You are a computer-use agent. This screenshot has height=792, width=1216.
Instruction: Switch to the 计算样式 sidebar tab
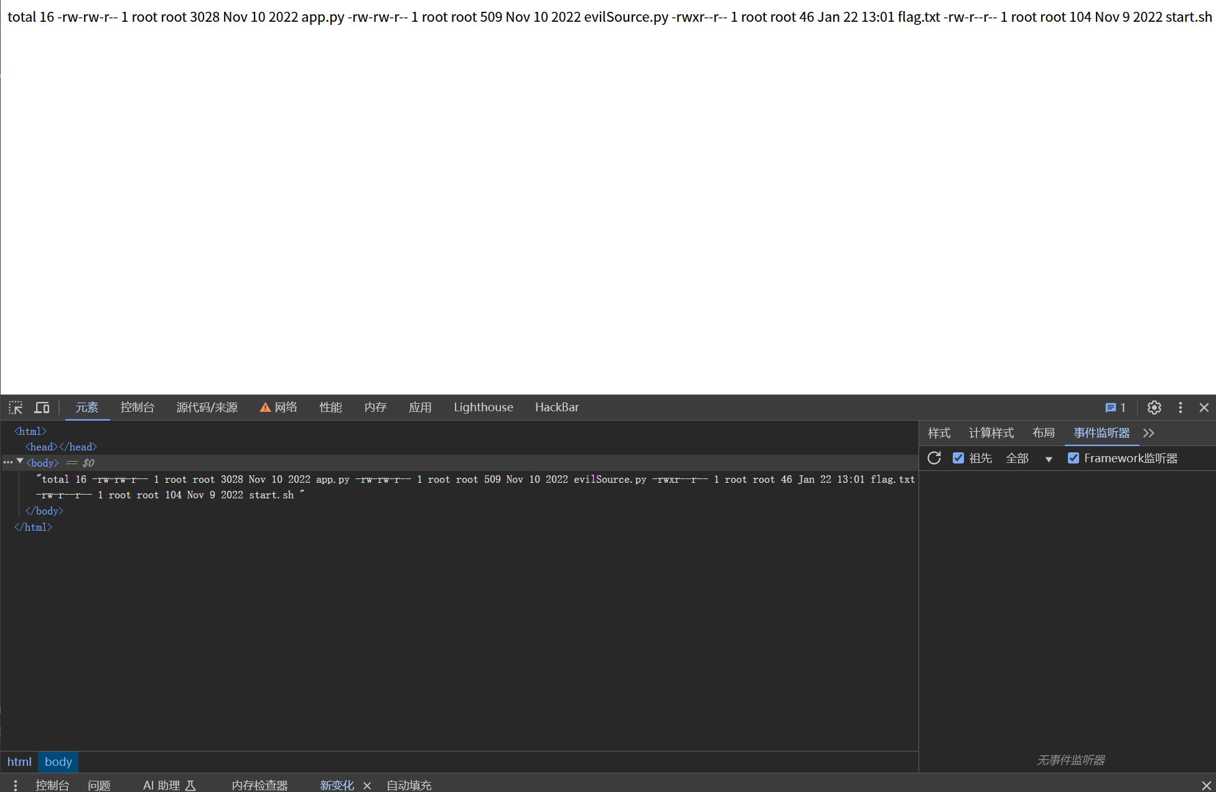click(991, 433)
